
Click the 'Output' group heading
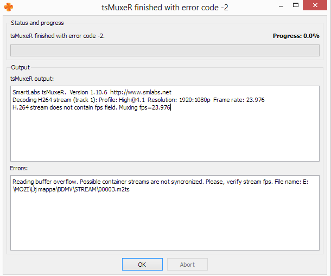pyautogui.click(x=21, y=67)
